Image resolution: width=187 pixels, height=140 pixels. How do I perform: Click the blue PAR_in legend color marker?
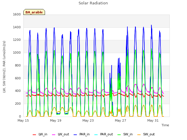point(75,135)
